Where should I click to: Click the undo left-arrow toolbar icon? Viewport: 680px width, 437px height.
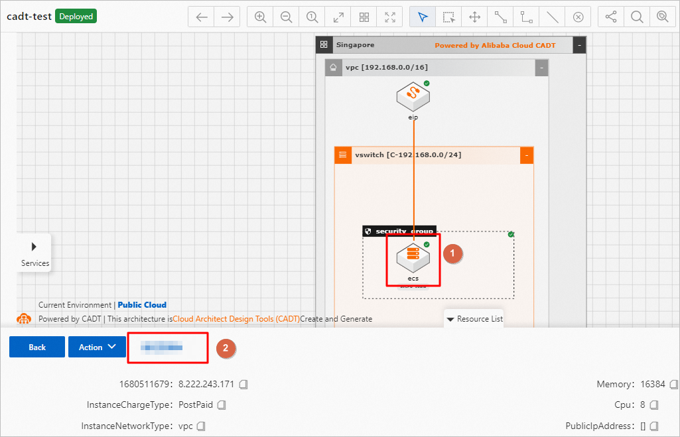point(201,17)
